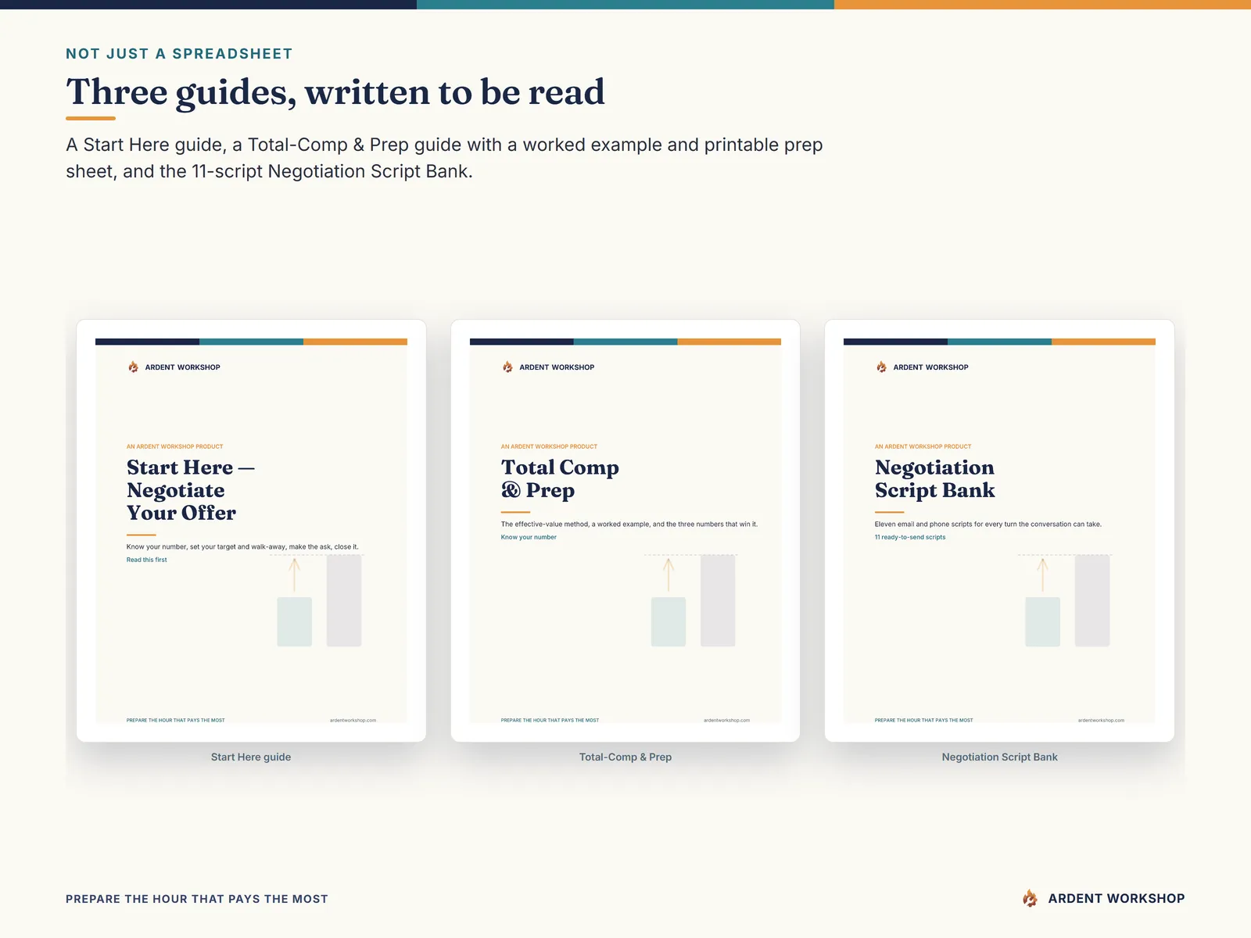Click ardentworkshop.com on Script Bank cover

tap(1101, 720)
